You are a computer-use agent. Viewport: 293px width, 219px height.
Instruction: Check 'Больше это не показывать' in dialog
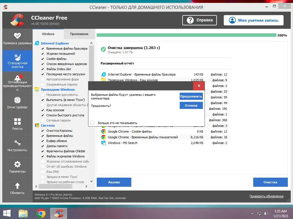[x=92, y=123]
